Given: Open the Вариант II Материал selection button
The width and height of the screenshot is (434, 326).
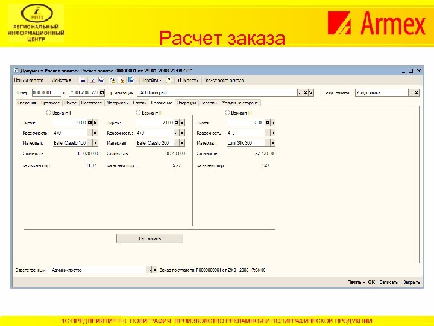Looking at the screenshot, I should point(177,143).
